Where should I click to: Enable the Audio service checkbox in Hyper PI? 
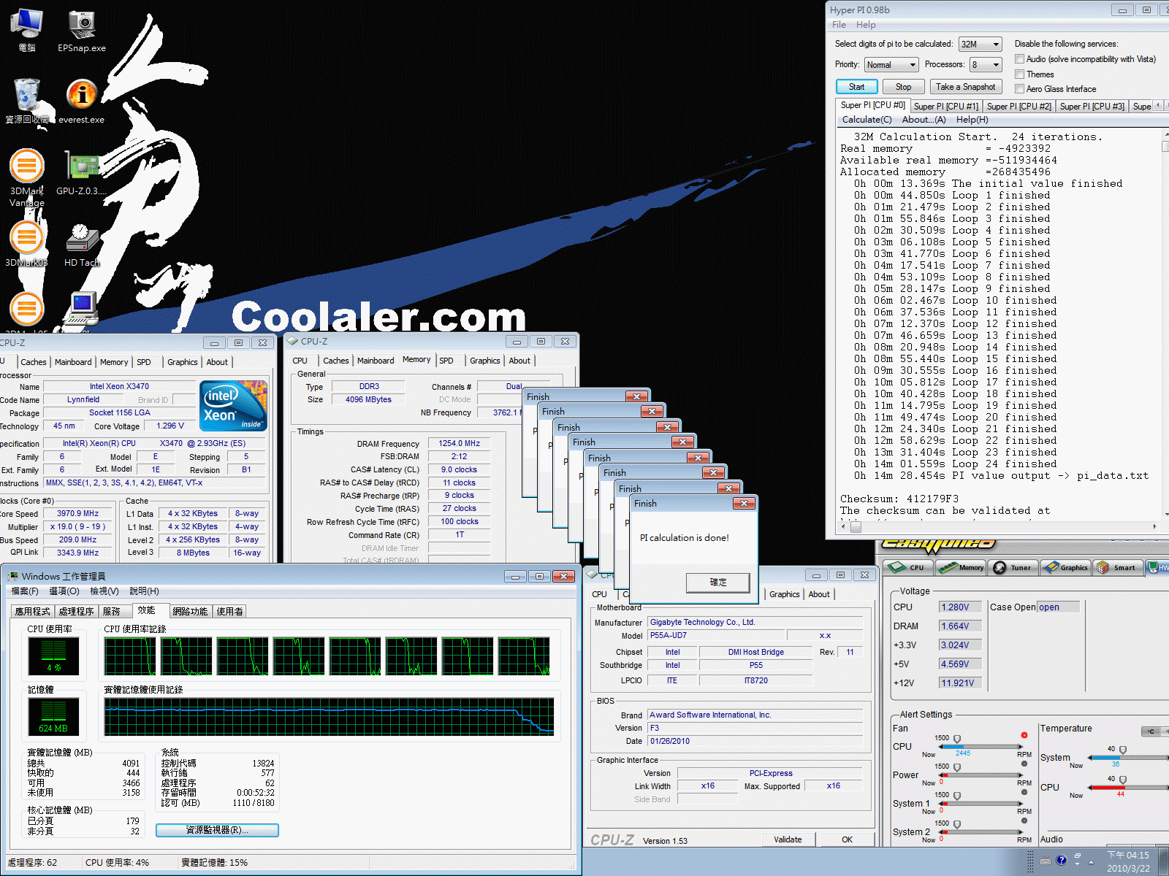coord(1020,59)
